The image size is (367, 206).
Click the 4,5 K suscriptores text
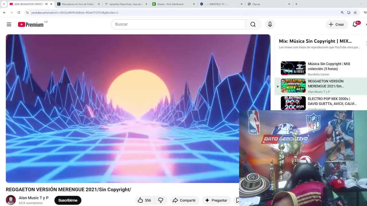click(31, 203)
